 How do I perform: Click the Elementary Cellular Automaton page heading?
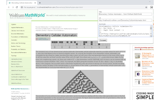tap(56, 35)
